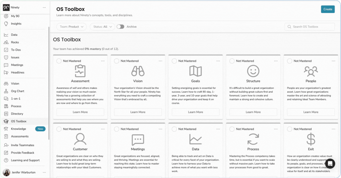
Task: Click Learn More on Goals card
Action: point(195,112)
